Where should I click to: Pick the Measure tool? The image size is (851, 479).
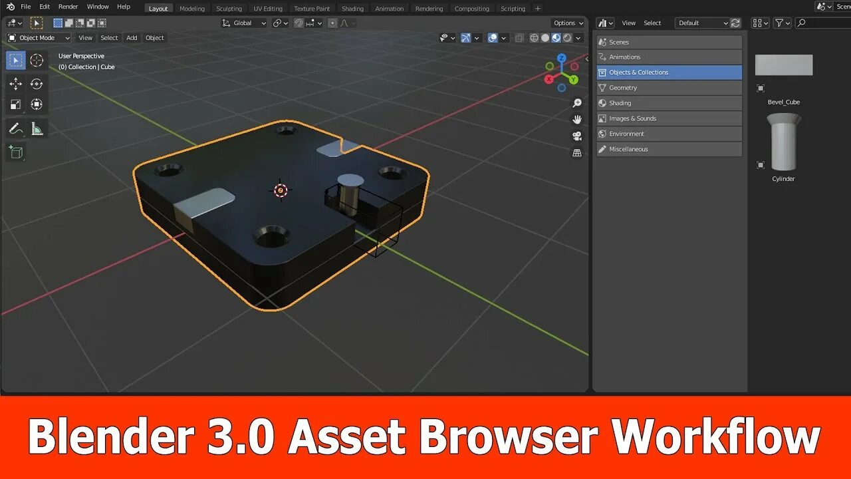pos(37,129)
